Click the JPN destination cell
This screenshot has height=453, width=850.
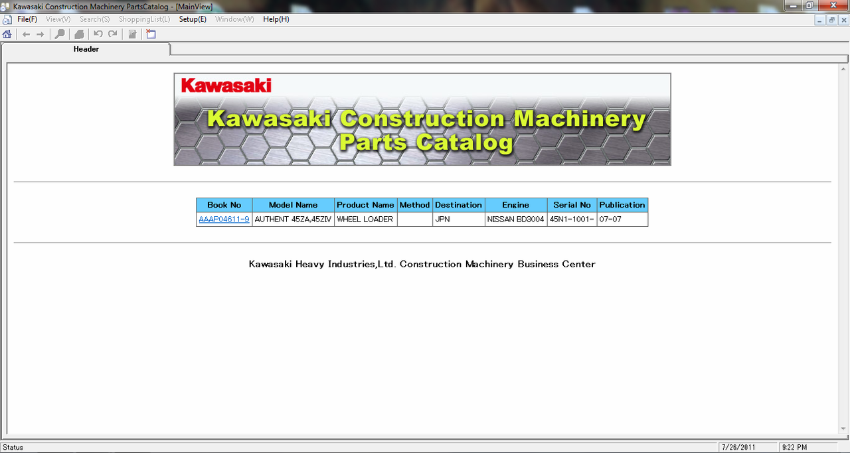tap(459, 219)
